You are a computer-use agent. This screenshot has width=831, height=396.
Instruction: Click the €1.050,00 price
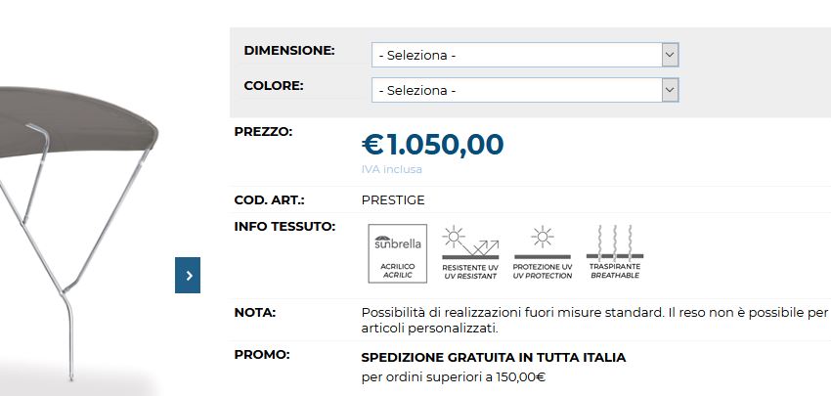tap(432, 145)
